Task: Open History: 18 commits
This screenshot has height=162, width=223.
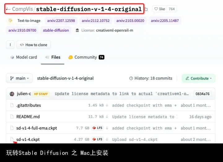Action: tap(151, 78)
